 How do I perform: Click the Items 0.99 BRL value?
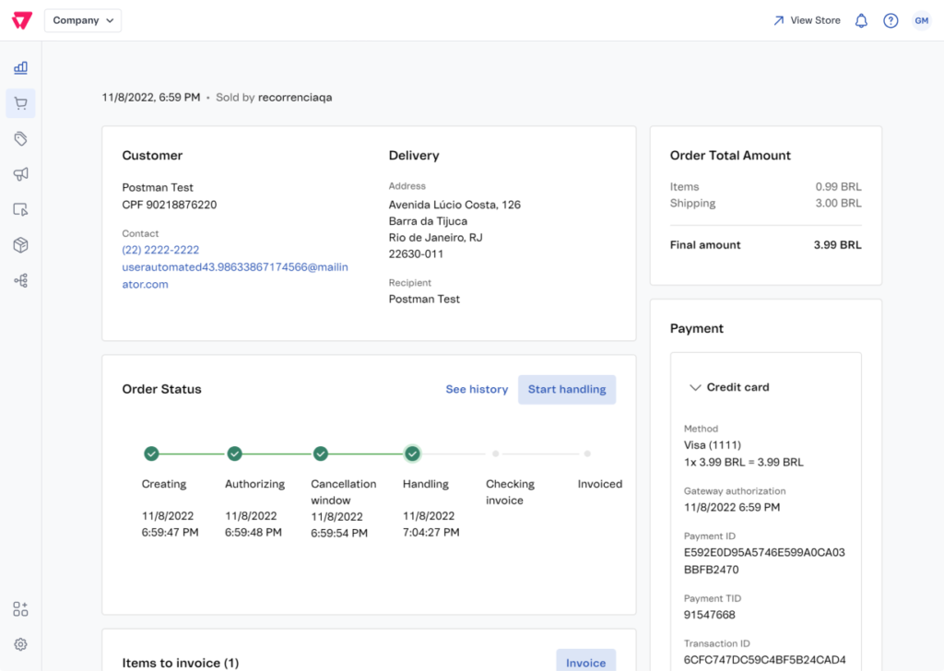click(x=839, y=186)
